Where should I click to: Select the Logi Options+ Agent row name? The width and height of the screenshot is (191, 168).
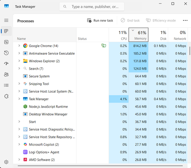point(44,152)
